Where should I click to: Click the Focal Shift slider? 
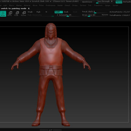pyautogui.click(x=95, y=12)
